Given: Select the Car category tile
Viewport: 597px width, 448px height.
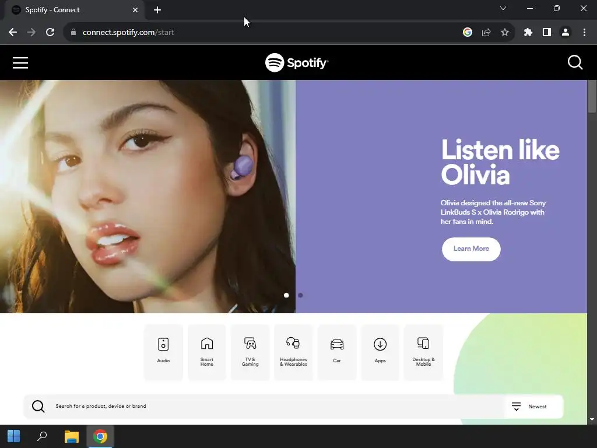Looking at the screenshot, I should [x=337, y=352].
